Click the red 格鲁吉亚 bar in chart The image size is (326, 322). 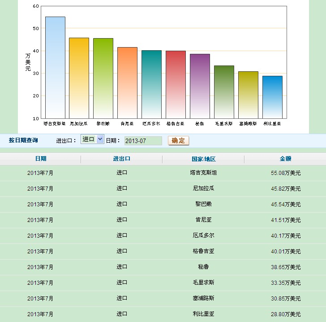(x=176, y=84)
